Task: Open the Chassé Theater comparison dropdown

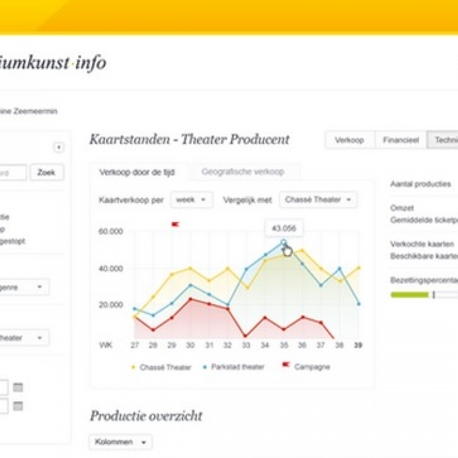Action: click(318, 200)
